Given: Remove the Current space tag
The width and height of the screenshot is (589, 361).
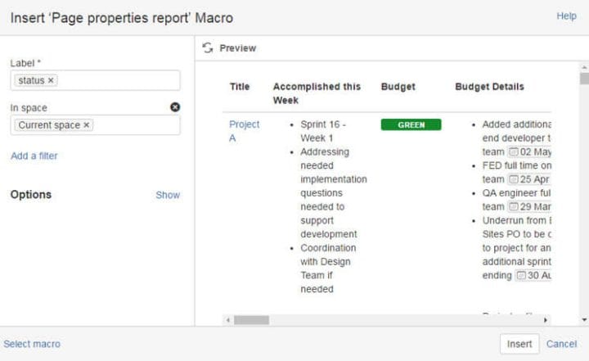Looking at the screenshot, I should click(87, 125).
